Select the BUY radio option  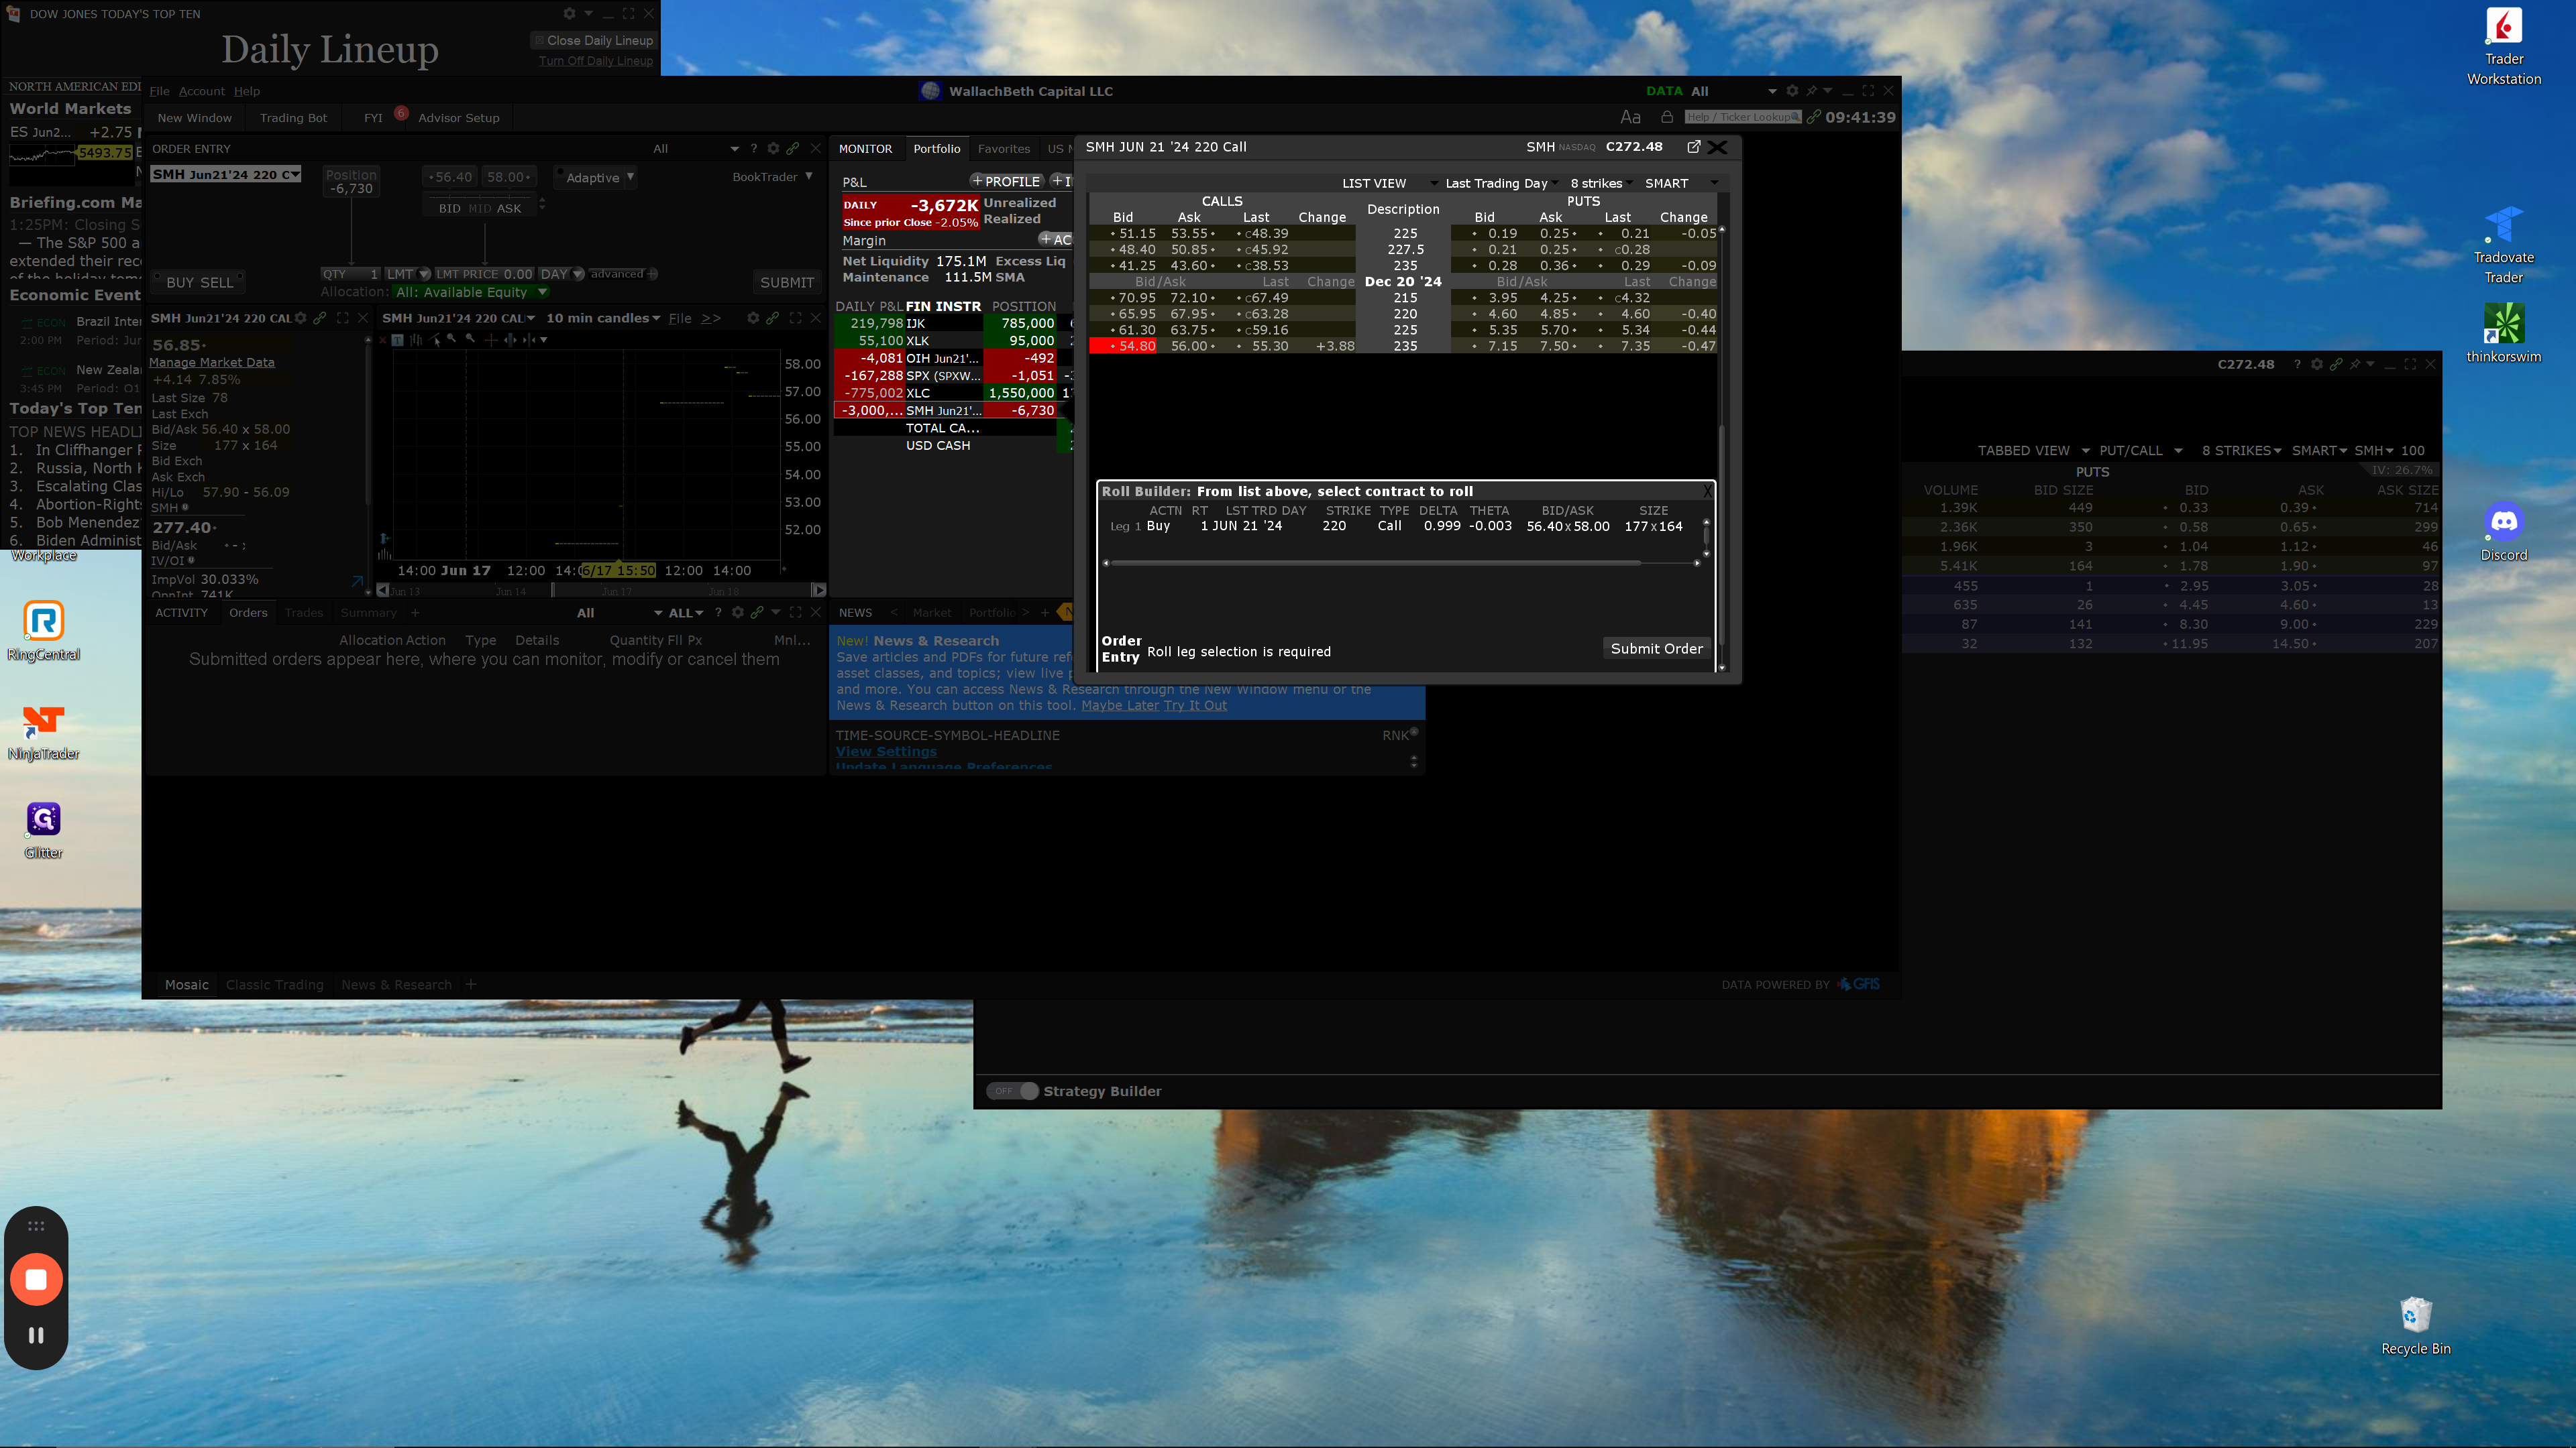180,283
